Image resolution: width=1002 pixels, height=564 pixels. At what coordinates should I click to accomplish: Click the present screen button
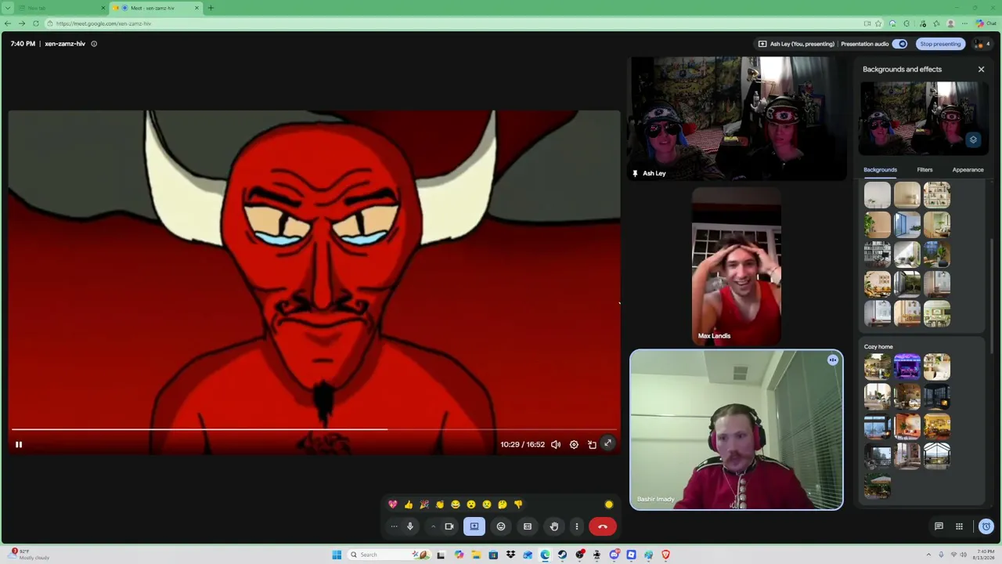(474, 526)
